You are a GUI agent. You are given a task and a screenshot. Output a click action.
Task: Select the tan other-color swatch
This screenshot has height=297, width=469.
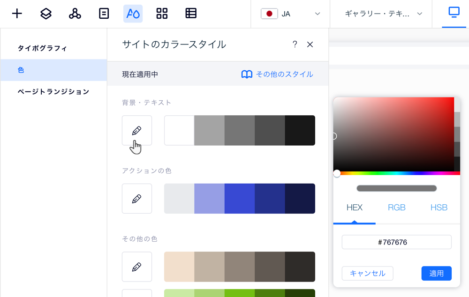(x=209, y=267)
